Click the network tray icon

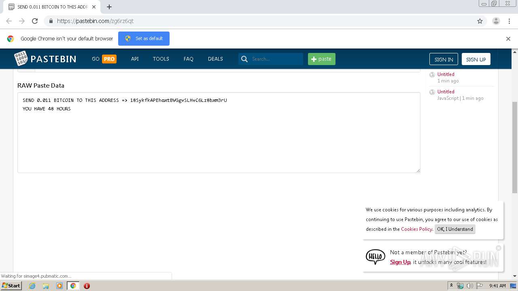point(460,286)
